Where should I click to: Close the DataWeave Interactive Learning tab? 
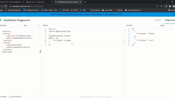point(81,2)
